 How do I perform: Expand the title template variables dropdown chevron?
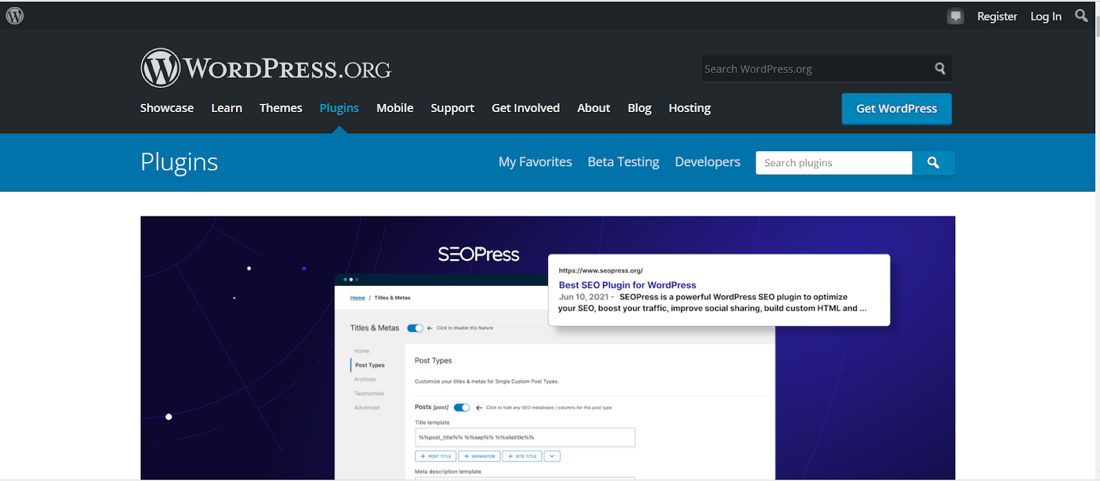pyautogui.click(x=552, y=456)
